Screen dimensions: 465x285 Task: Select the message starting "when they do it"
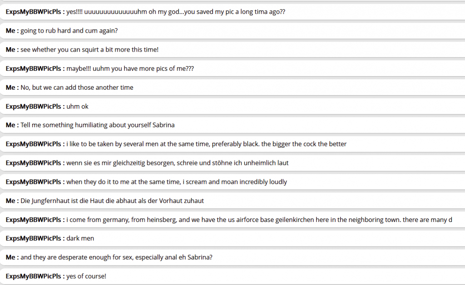tap(177, 182)
